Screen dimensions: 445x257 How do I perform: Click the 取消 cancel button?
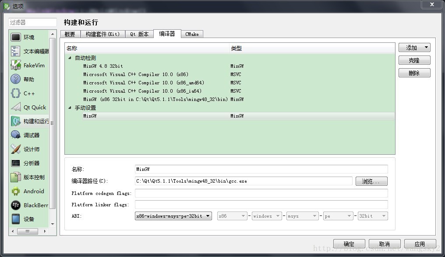coord(385,244)
